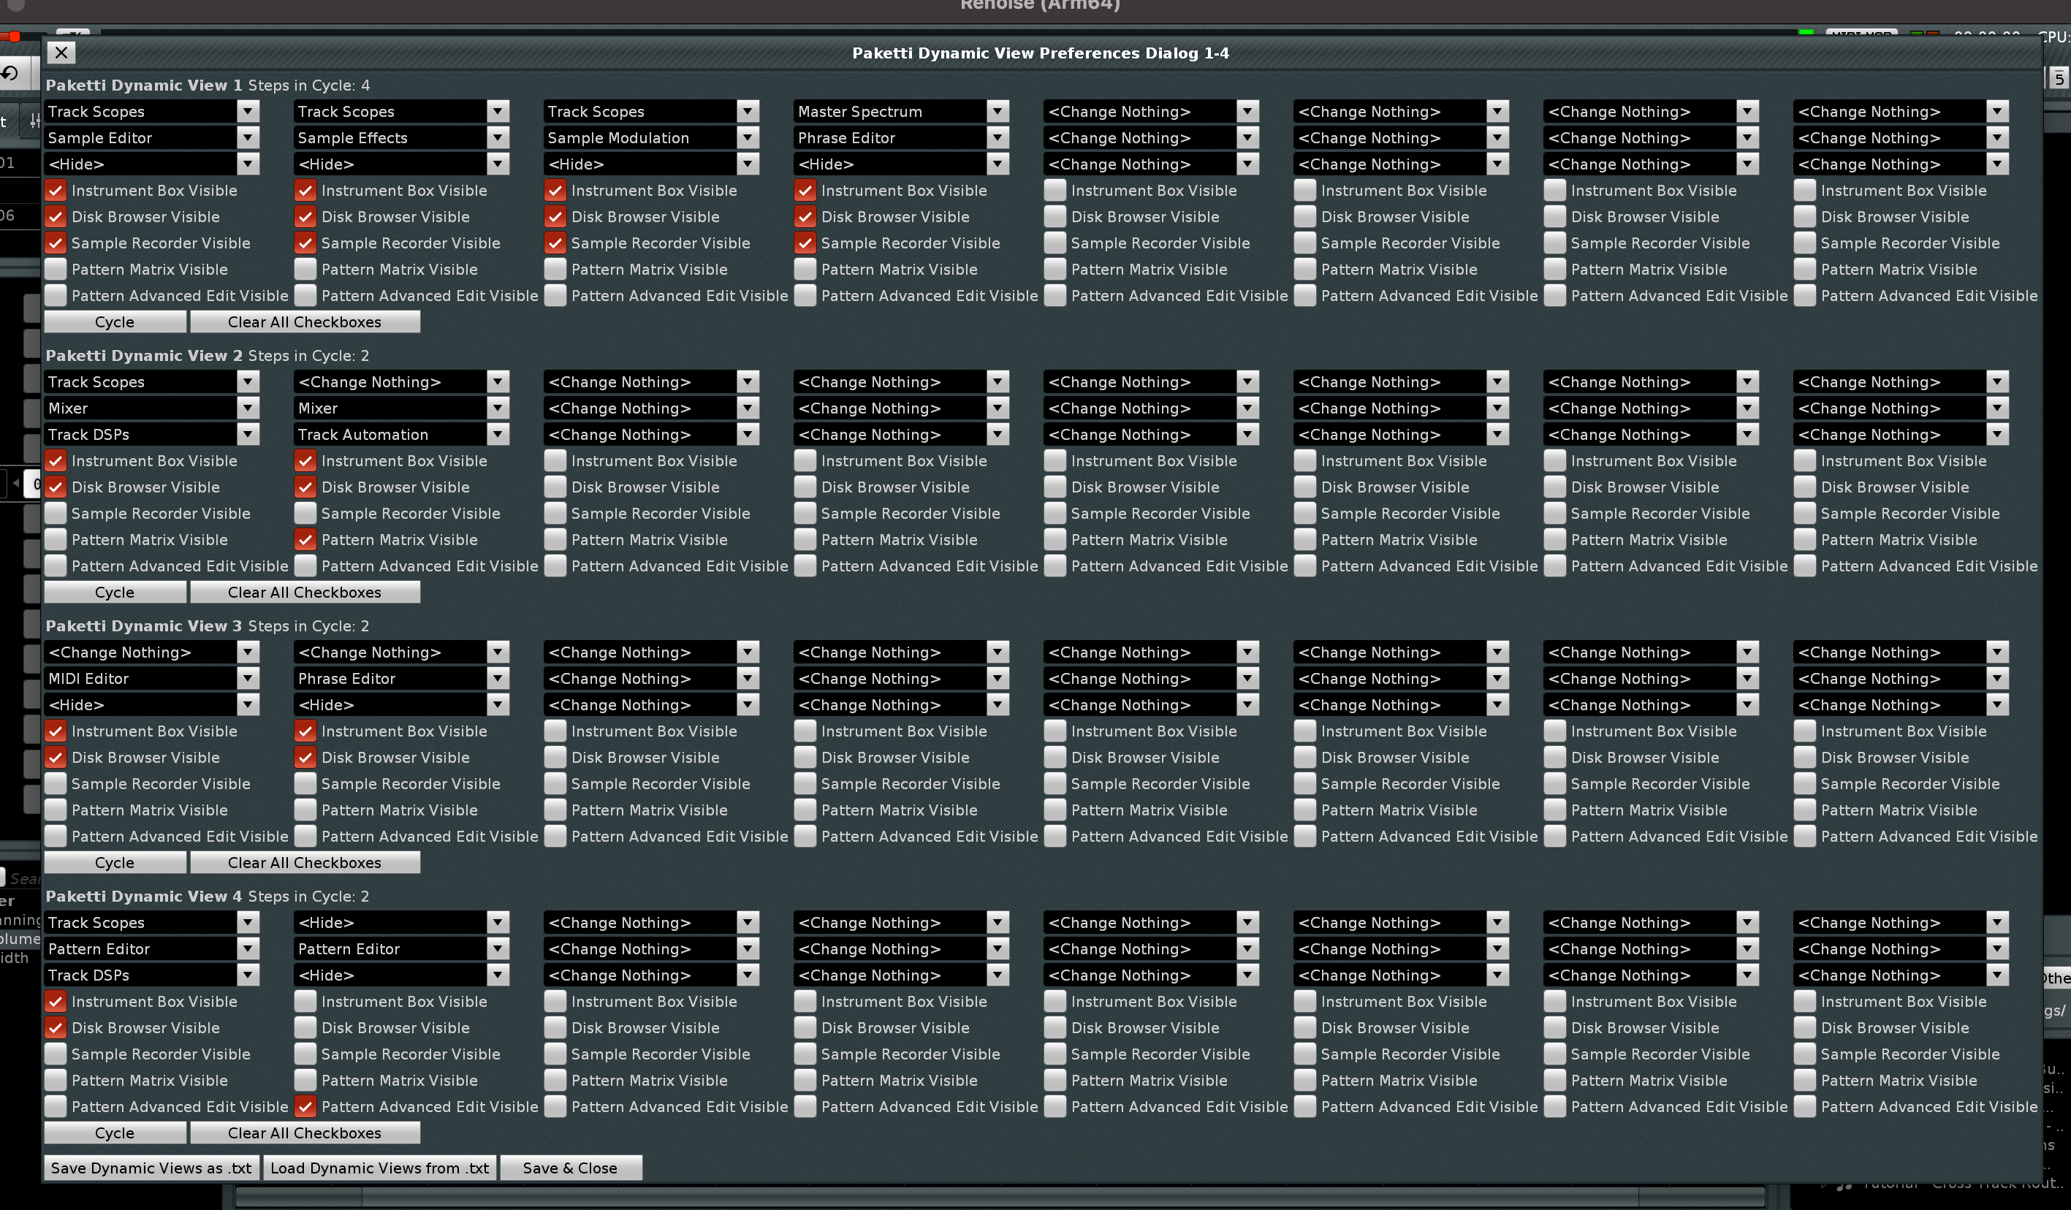This screenshot has height=1210, width=2071.
Task: Uncheck Sample Recorder Visible in View 1 step 4
Action: [805, 243]
